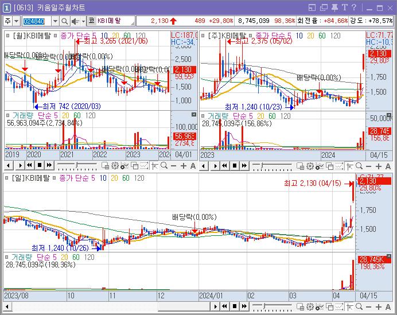The image size is (397, 315).
Task: Click add indicator icon in weekly chart toolbar
Action: [320, 166]
